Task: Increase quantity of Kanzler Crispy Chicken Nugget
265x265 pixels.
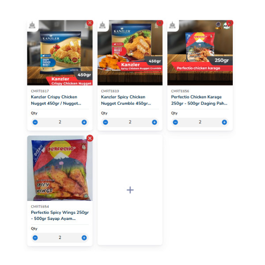Action: click(x=84, y=122)
